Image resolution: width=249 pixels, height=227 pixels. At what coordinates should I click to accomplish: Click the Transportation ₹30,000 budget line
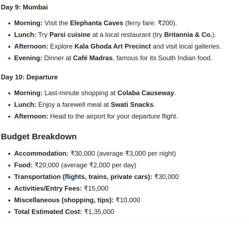[x=97, y=177]
